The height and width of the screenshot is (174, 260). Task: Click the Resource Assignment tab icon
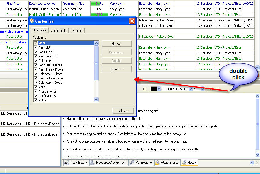(x=93, y=163)
